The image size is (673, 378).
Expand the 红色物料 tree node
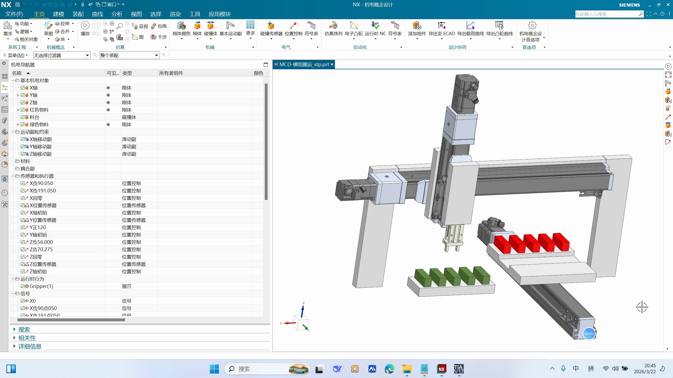[18, 110]
